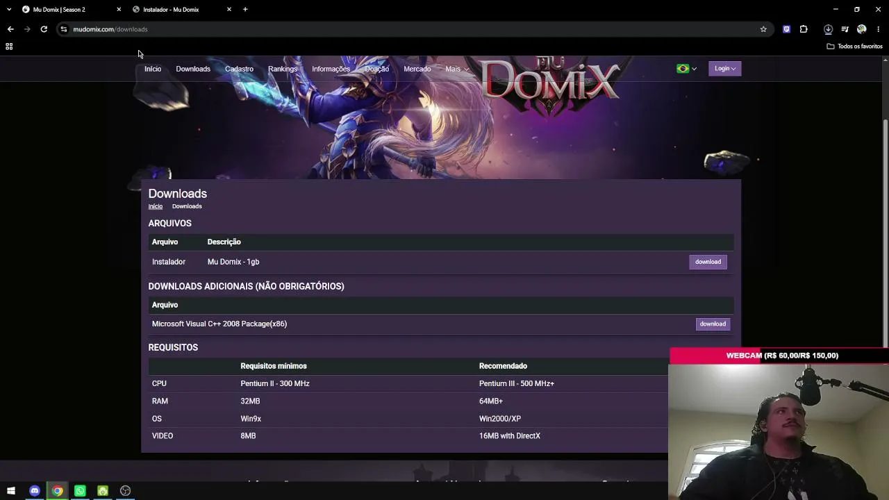Screen dimensions: 889x500
Task: Go to Início in the site menu
Action: (153, 69)
